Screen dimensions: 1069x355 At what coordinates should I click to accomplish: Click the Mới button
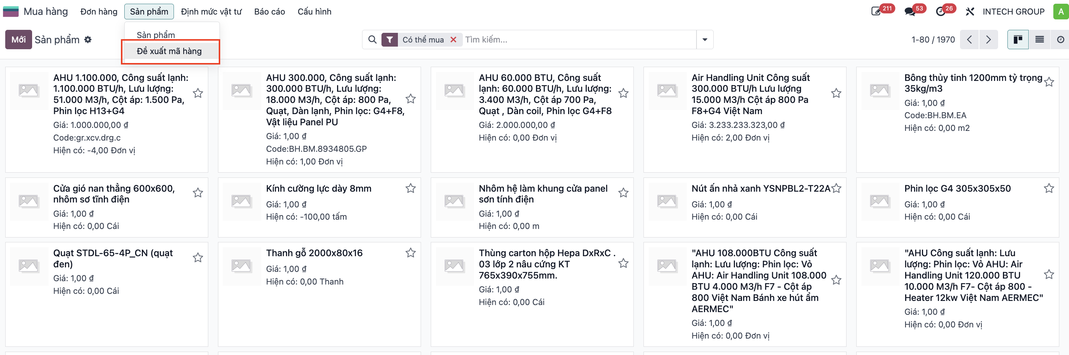coord(18,40)
